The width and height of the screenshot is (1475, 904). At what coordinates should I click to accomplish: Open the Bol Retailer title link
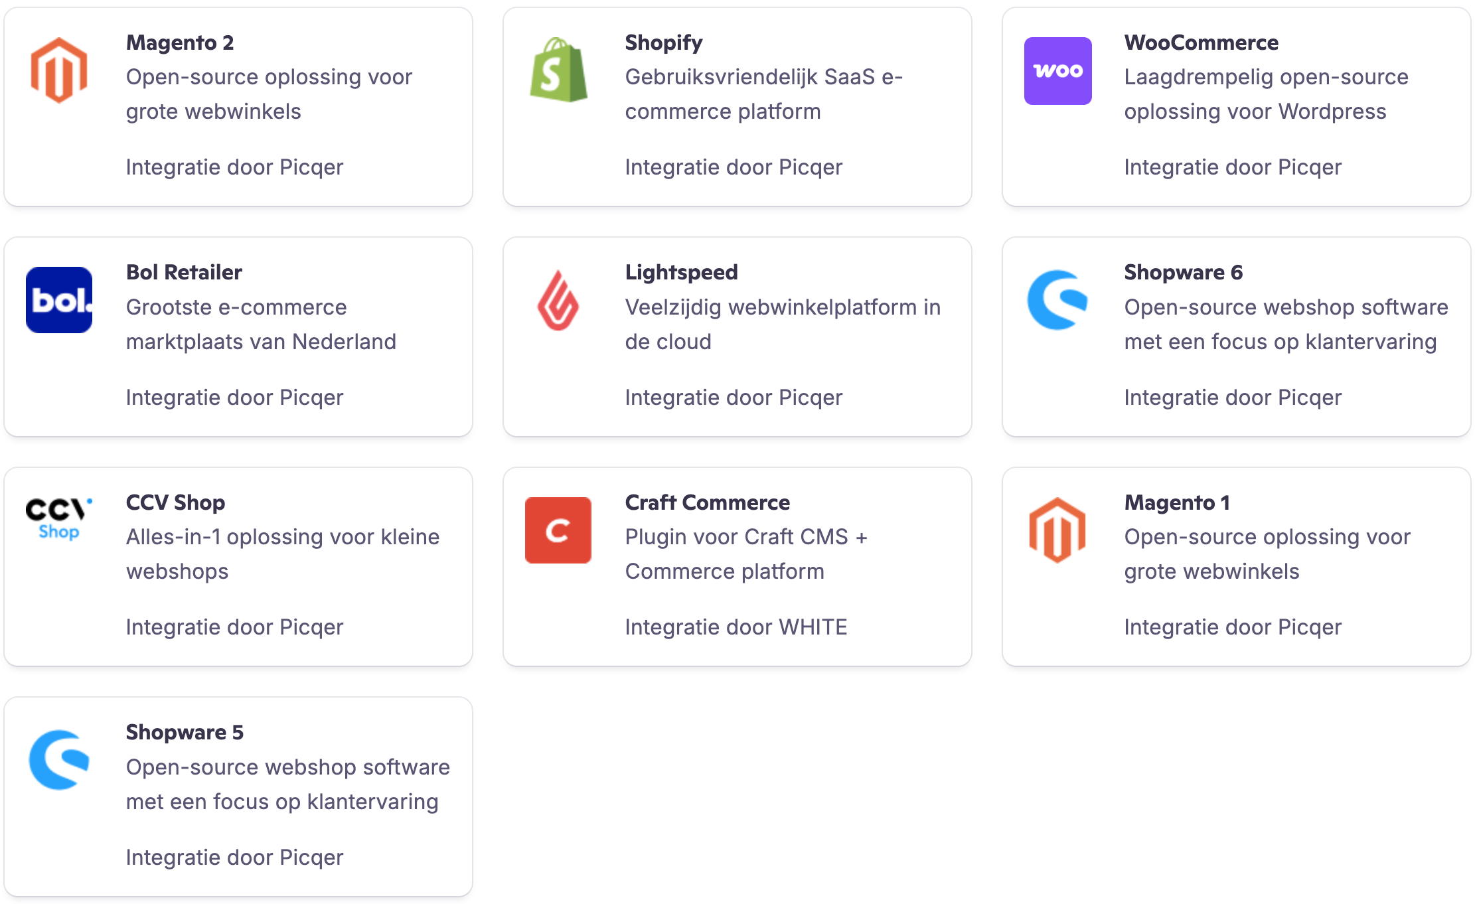184,272
